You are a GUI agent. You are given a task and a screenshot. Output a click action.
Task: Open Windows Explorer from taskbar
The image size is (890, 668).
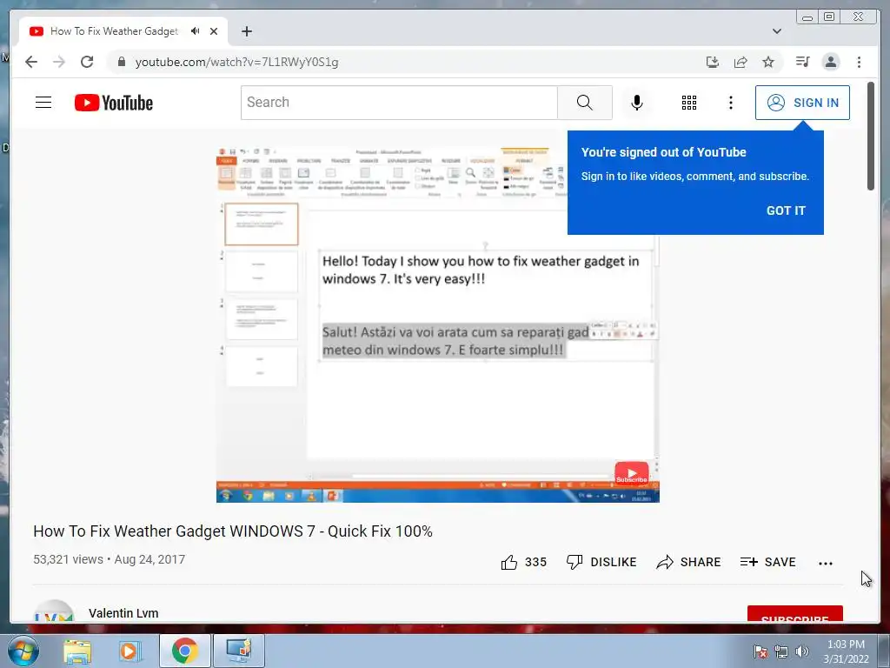(x=76, y=651)
